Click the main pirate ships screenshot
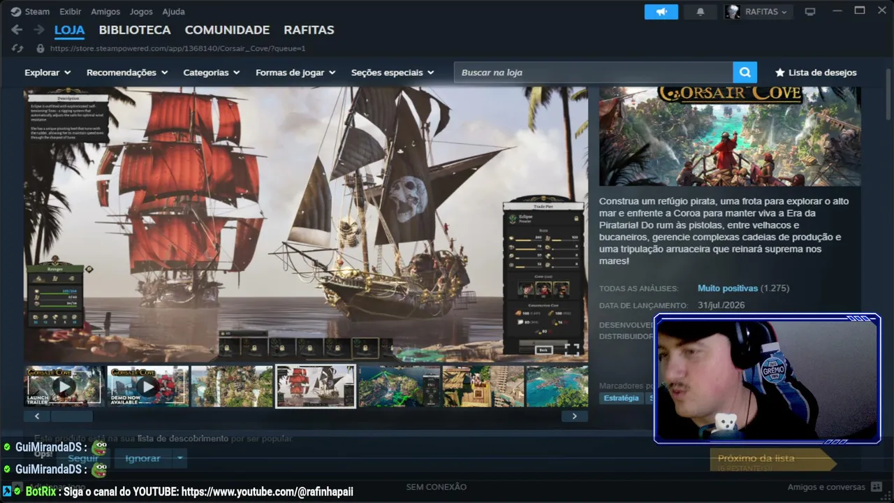Image resolution: width=894 pixels, height=503 pixels. [306, 224]
